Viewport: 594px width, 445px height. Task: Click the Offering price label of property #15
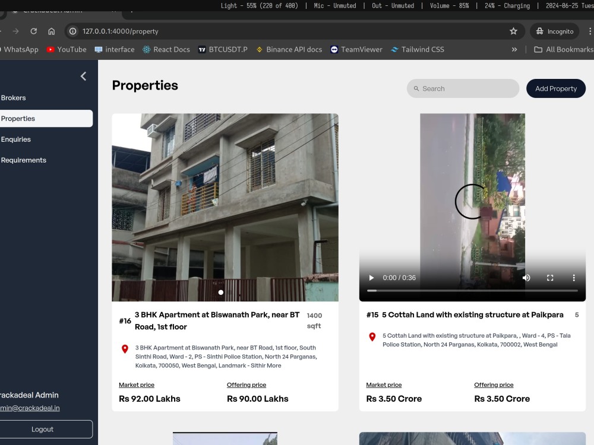494,385
